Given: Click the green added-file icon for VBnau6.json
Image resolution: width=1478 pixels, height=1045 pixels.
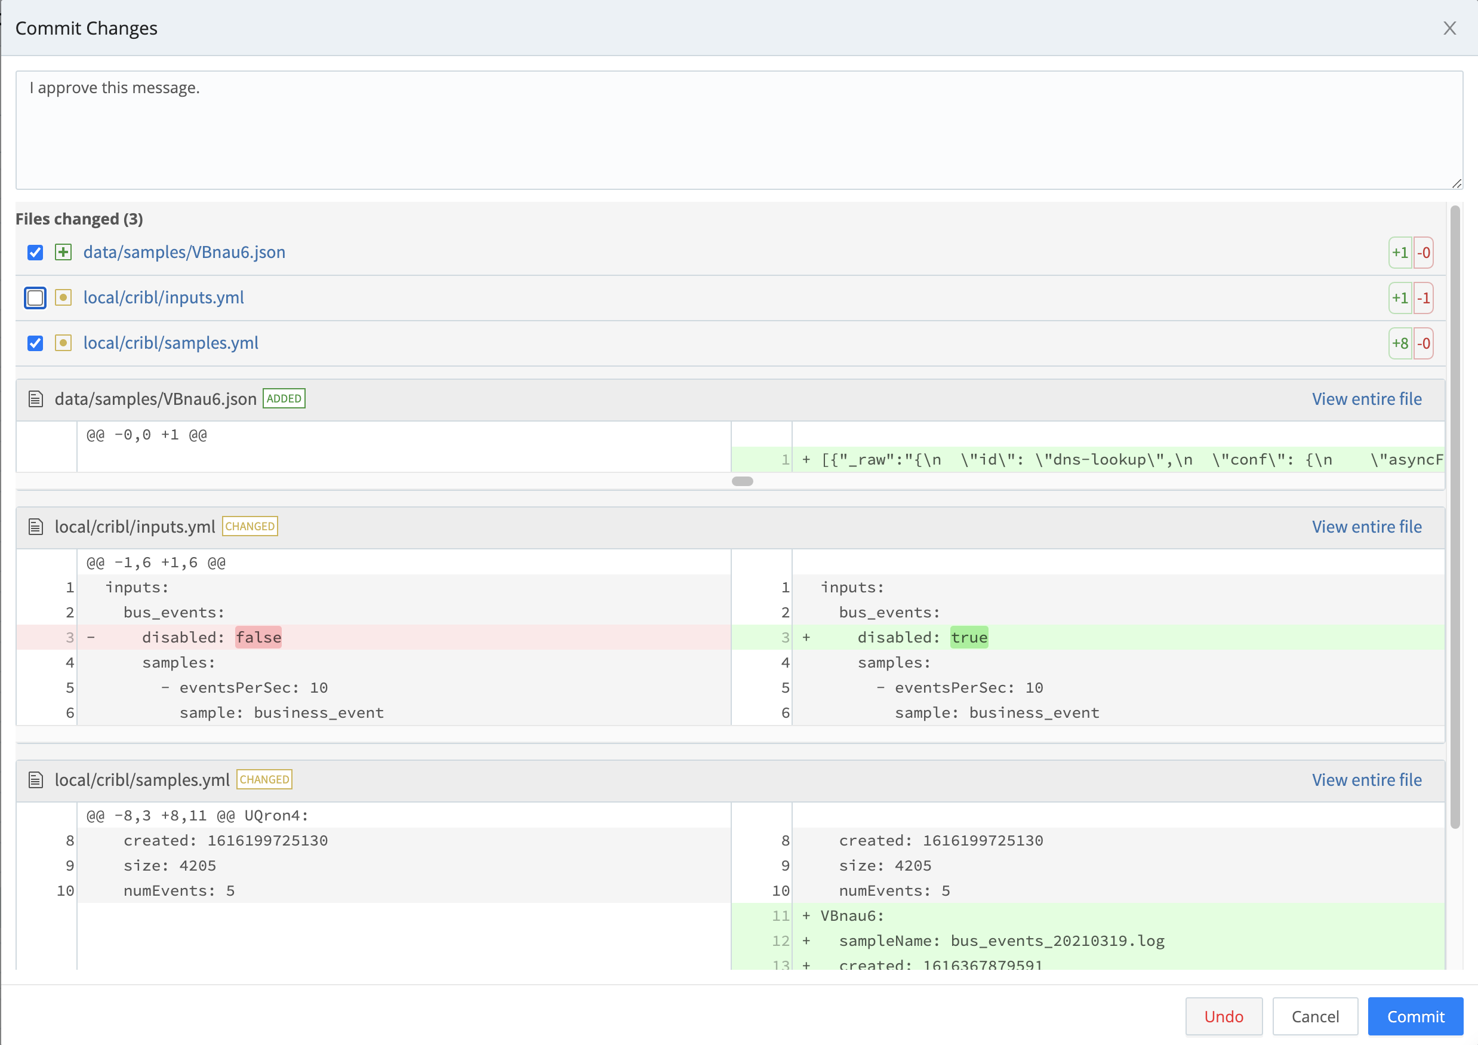Looking at the screenshot, I should click(63, 253).
